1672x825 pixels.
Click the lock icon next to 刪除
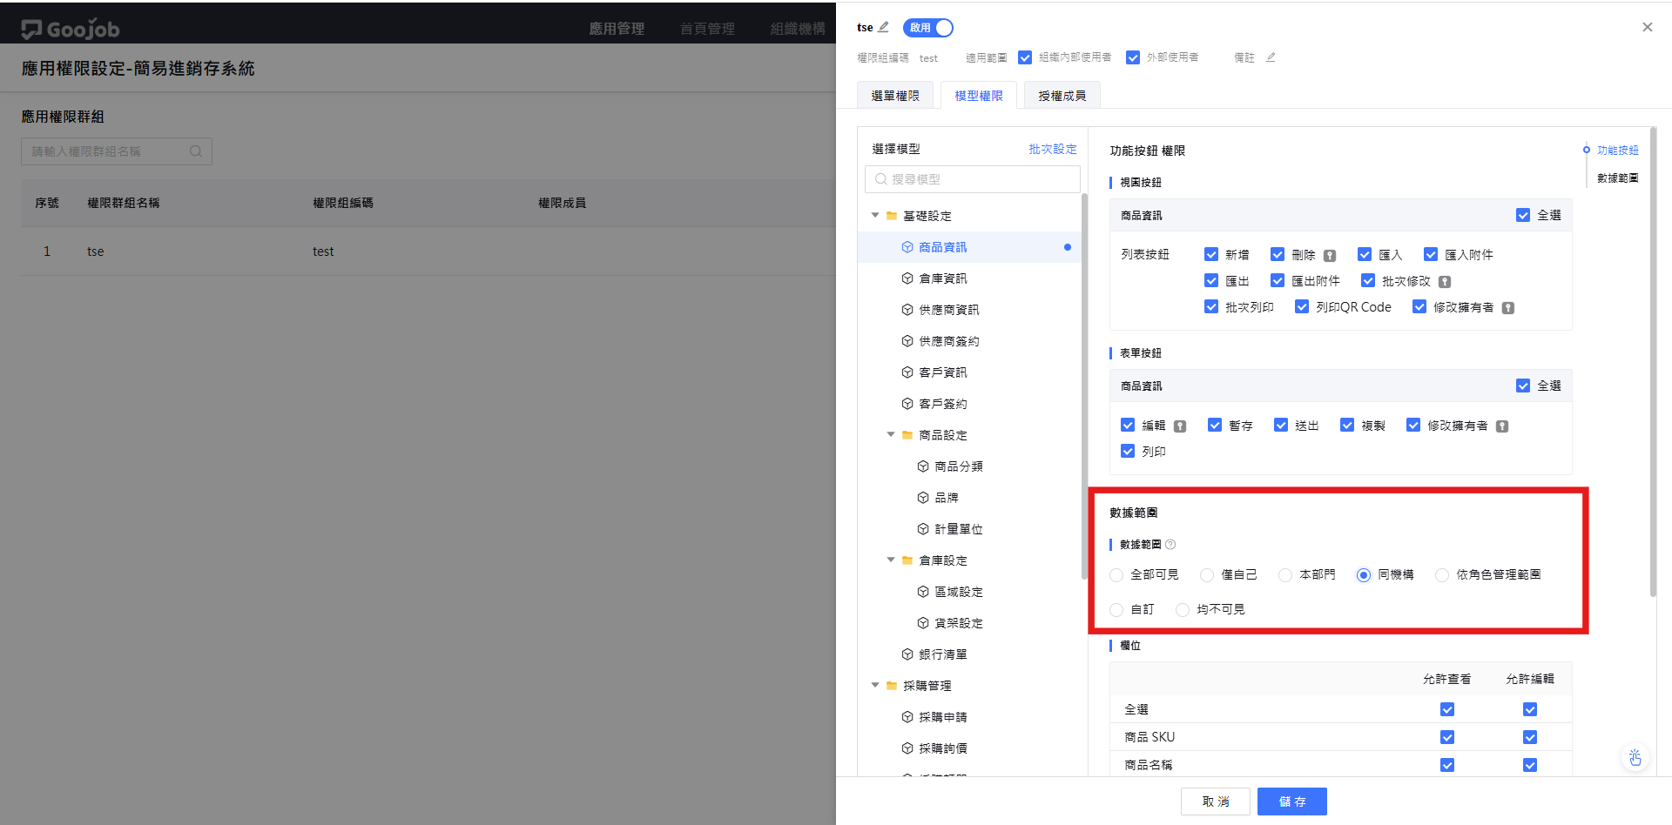point(1330,256)
